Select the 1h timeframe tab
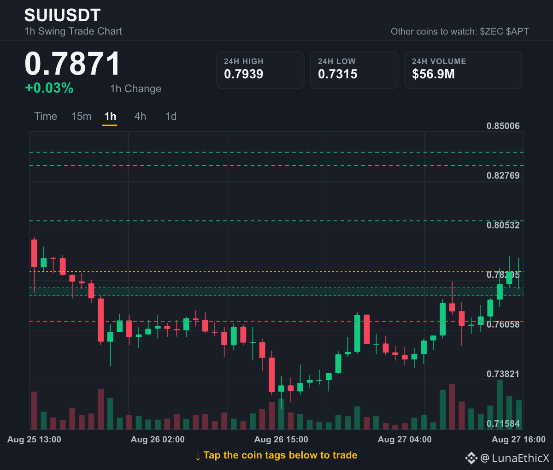This screenshot has height=470, width=553. [110, 116]
